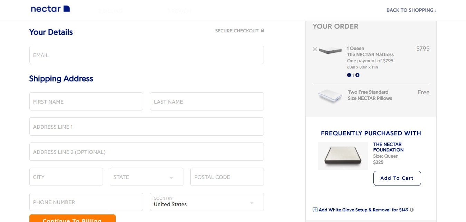Add the Nectar Foundation to cart
Screen dimensions: 466x222
click(x=397, y=178)
